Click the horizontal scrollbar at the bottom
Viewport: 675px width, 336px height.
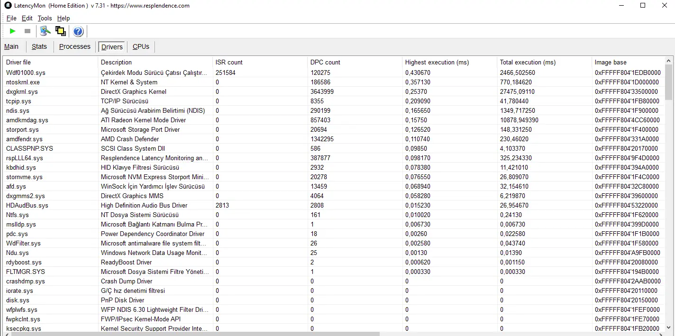192,334
